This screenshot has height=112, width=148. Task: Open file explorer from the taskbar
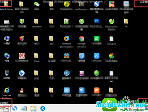pos(33,109)
